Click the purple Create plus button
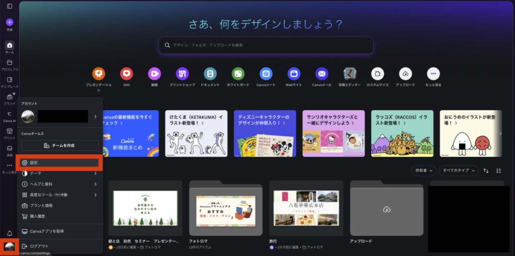 (10, 22)
